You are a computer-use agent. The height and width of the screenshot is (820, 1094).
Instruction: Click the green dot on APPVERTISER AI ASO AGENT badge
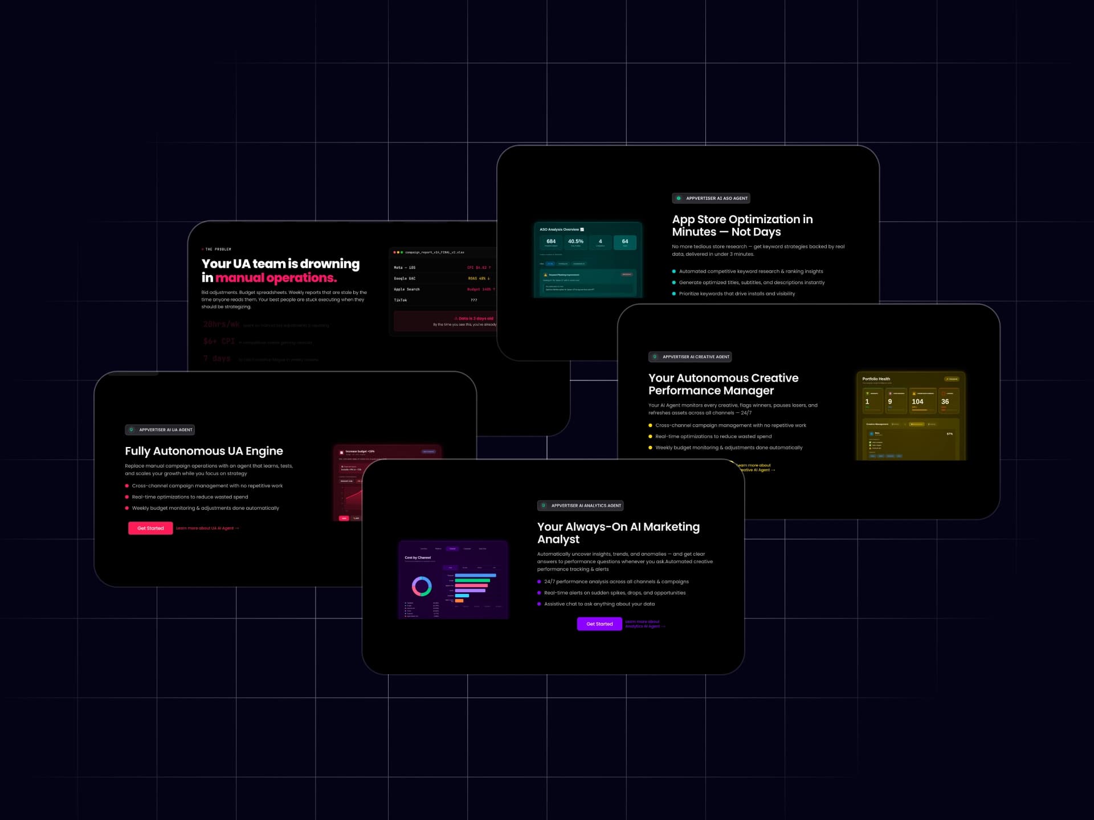coord(679,198)
